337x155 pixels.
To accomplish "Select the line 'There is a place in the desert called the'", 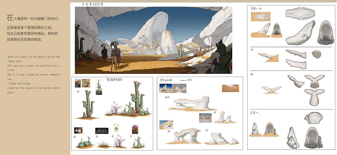I will [33, 57].
